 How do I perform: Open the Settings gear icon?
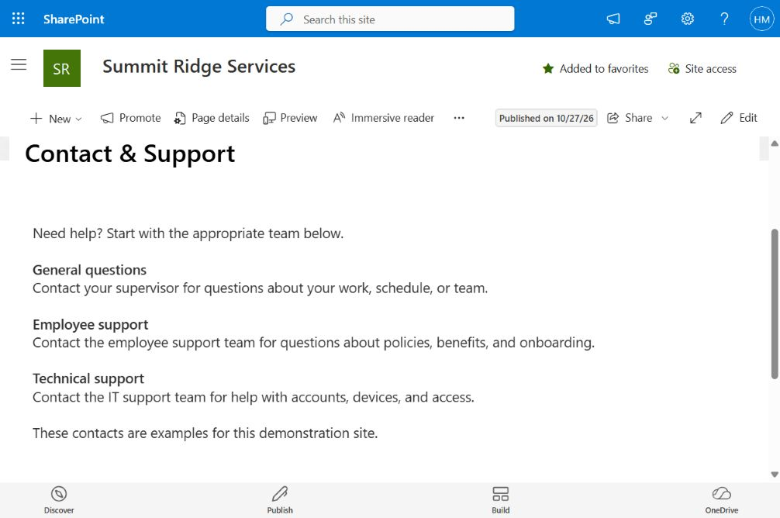[688, 19]
